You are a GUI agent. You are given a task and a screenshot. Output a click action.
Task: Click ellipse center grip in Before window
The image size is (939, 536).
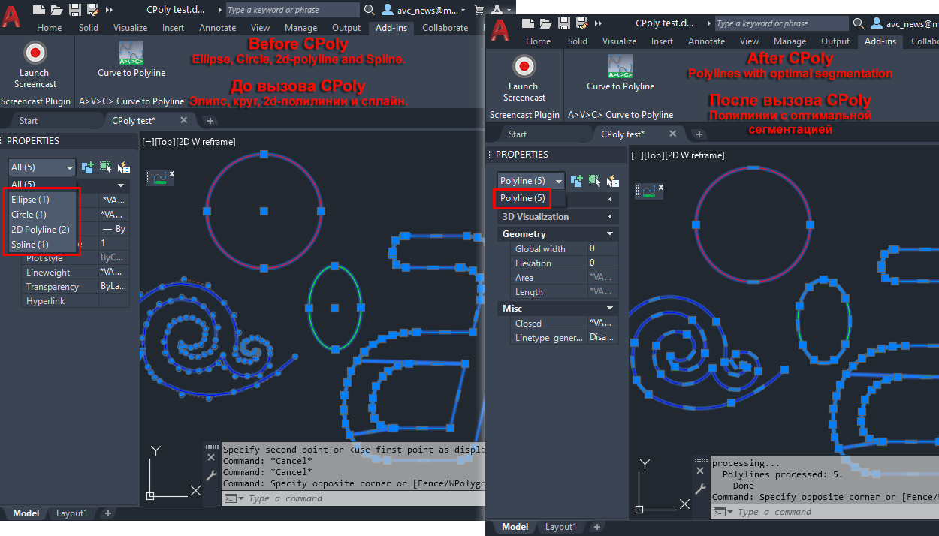335,308
